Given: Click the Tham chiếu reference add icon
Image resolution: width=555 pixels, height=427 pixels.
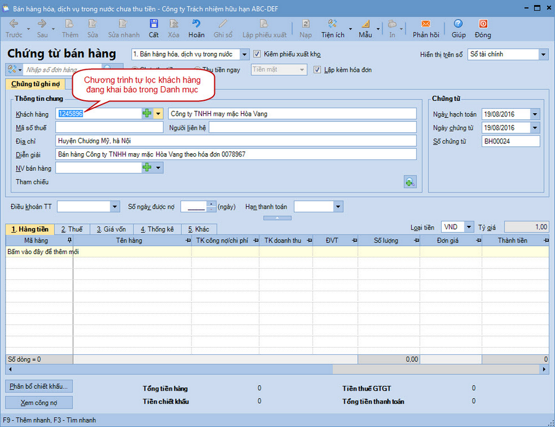Looking at the screenshot, I should point(410,182).
